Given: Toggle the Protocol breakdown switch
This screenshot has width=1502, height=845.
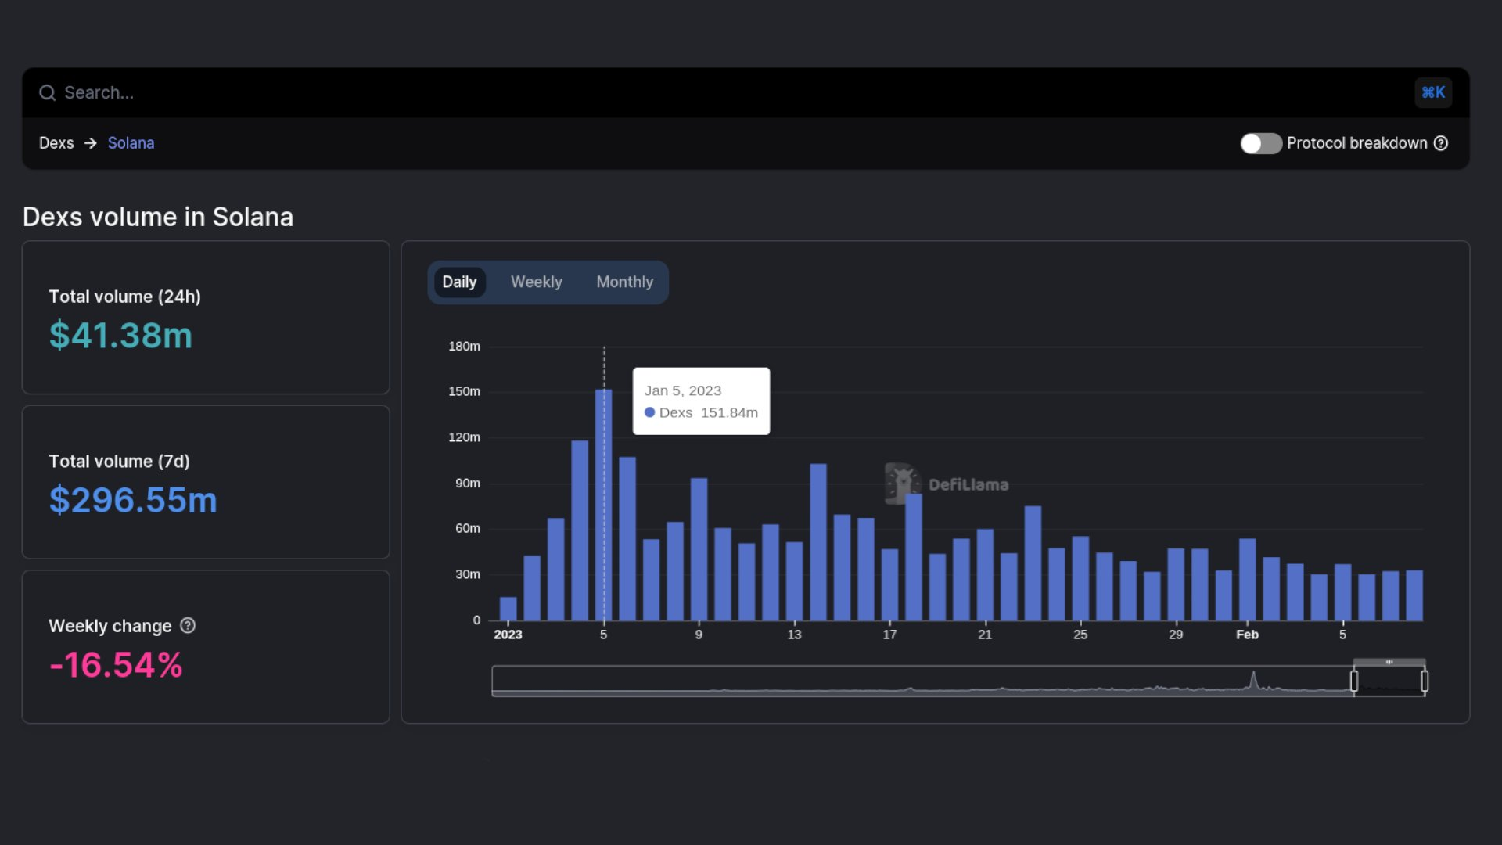Looking at the screenshot, I should (1260, 143).
